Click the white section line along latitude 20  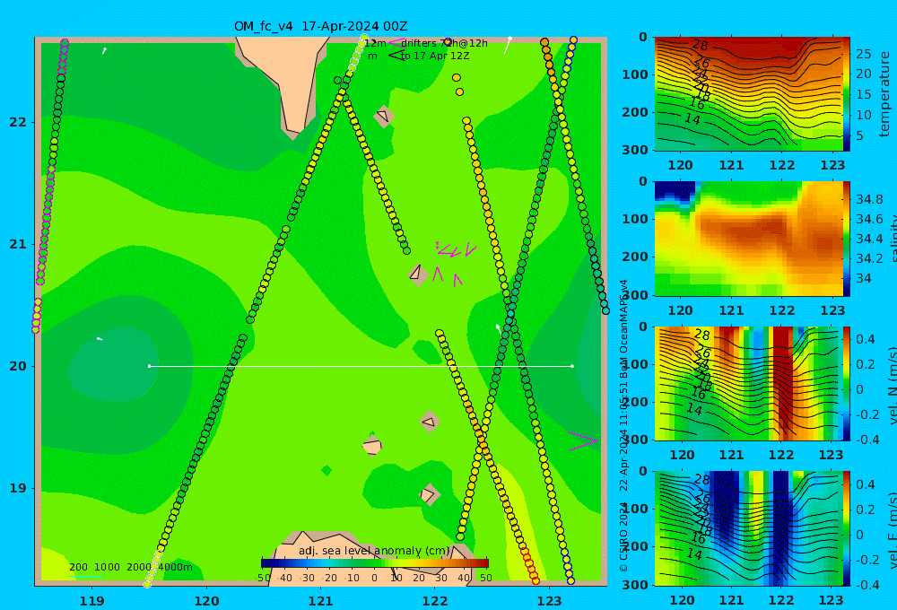pyautogui.click(x=361, y=366)
